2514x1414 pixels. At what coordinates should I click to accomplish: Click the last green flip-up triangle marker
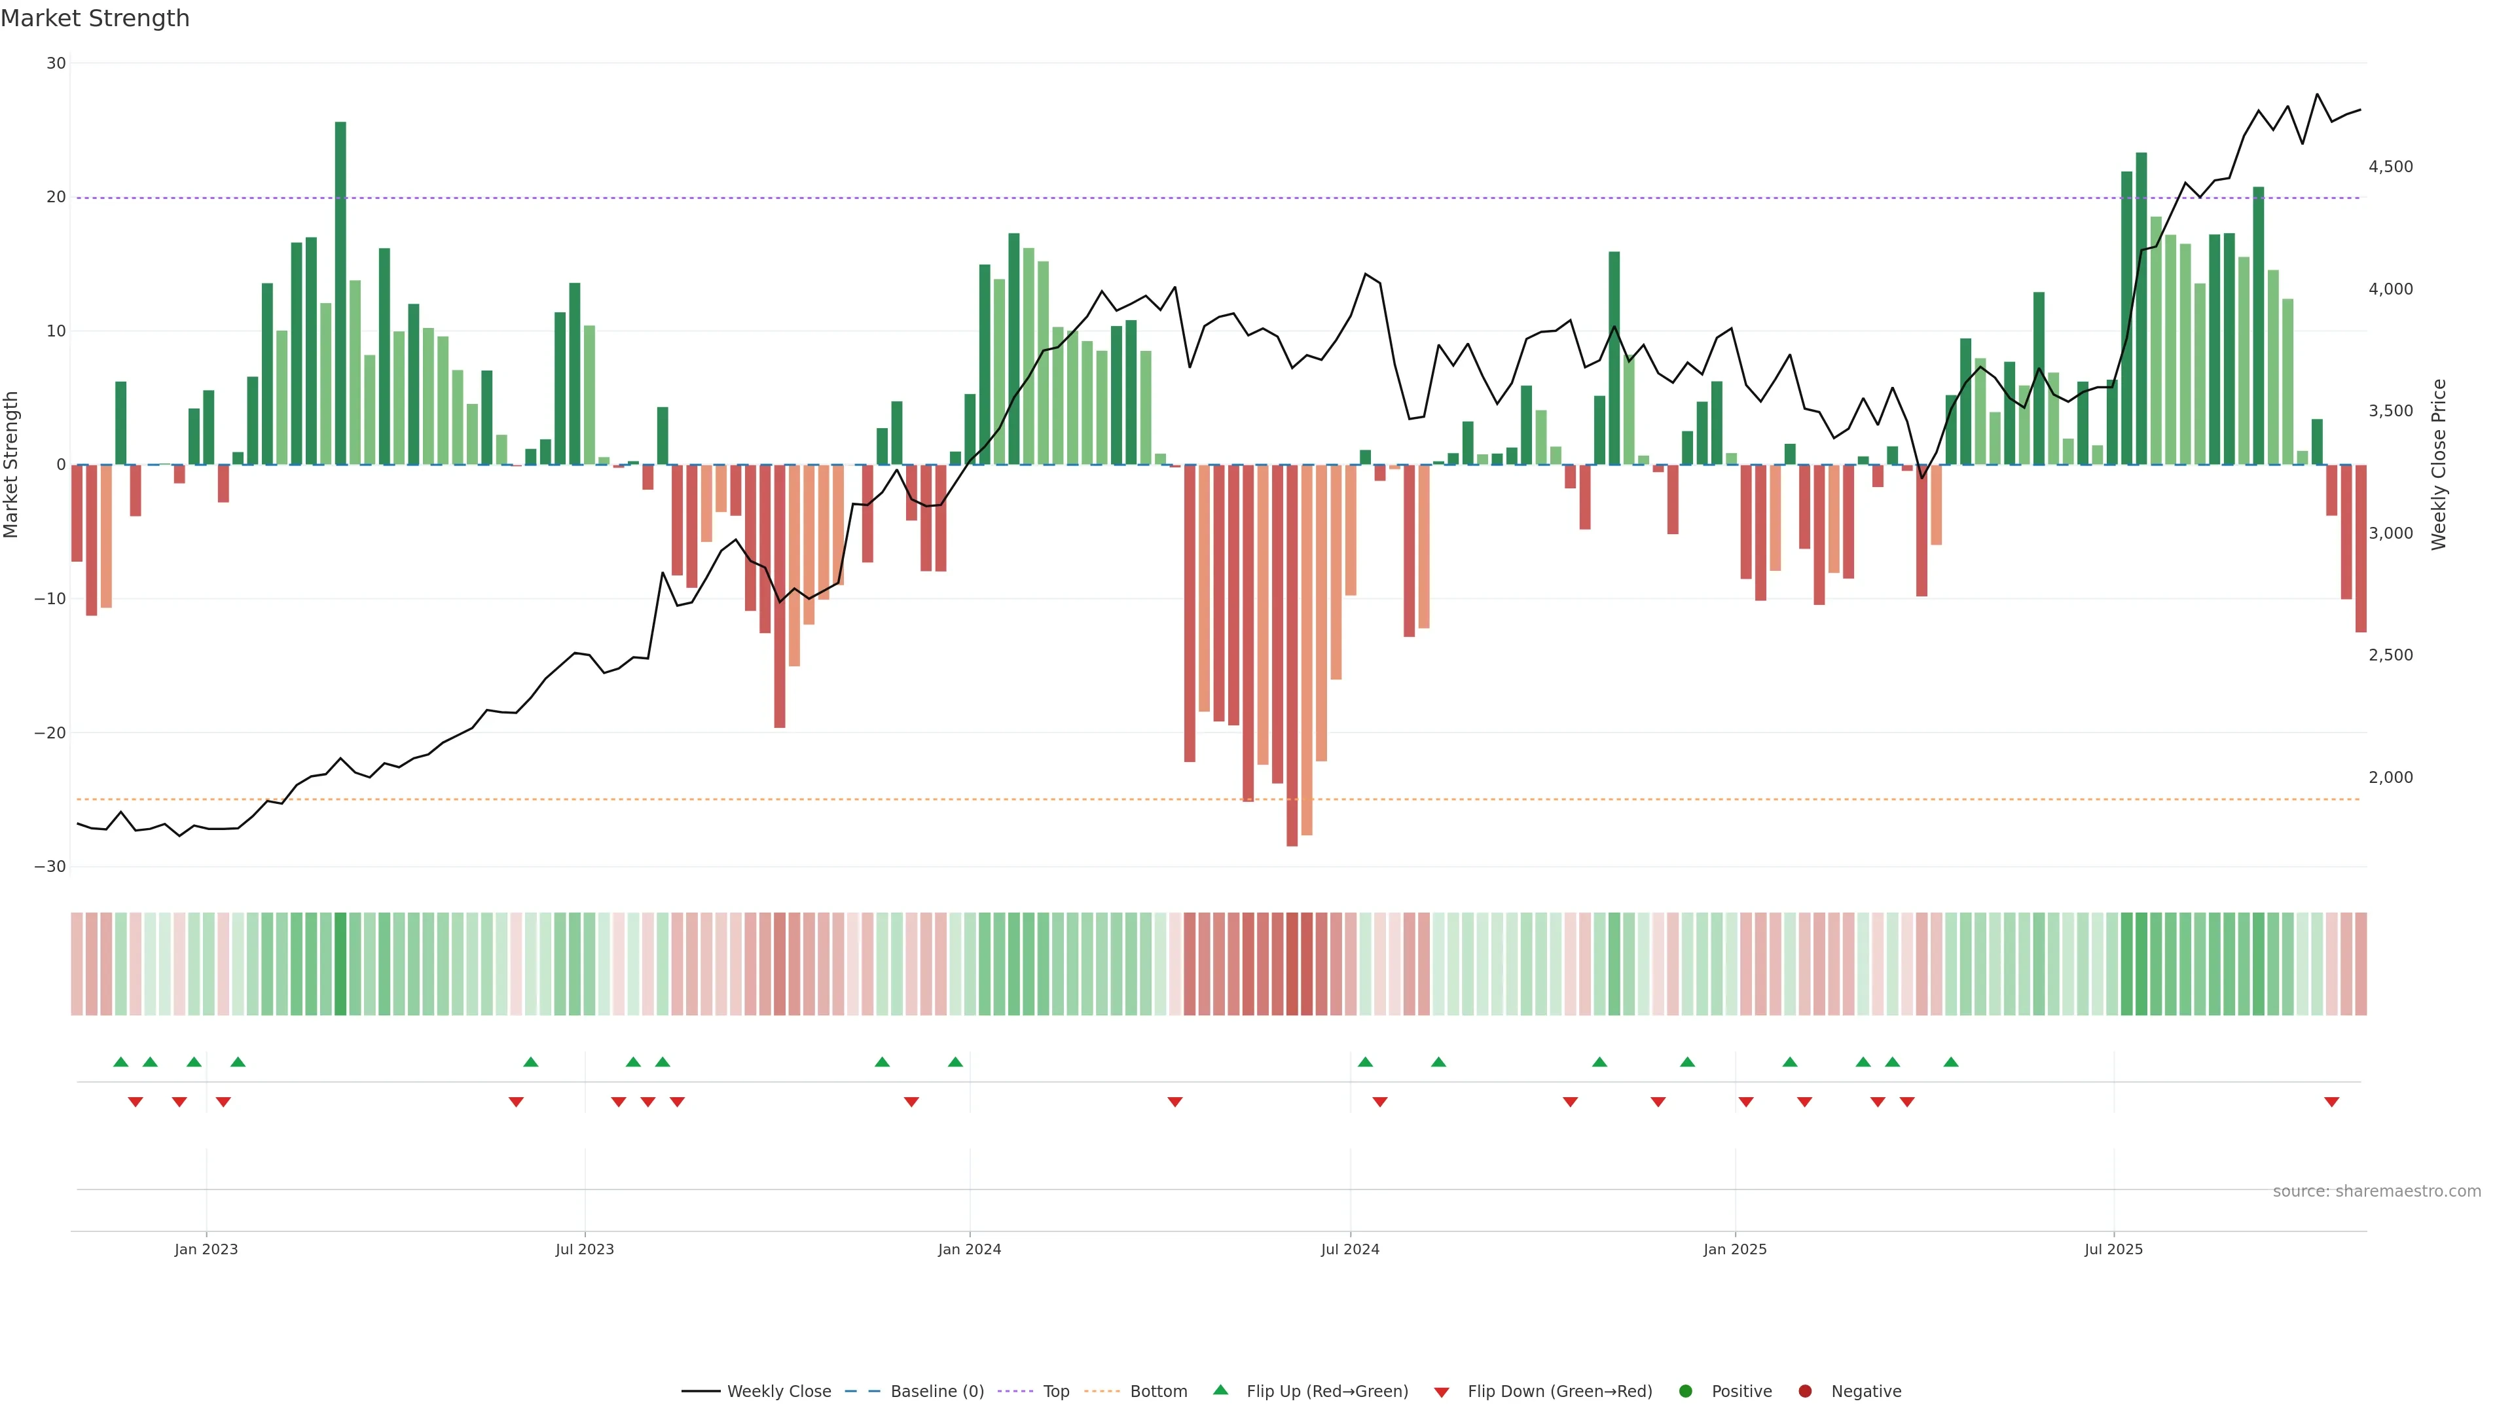point(1951,1062)
